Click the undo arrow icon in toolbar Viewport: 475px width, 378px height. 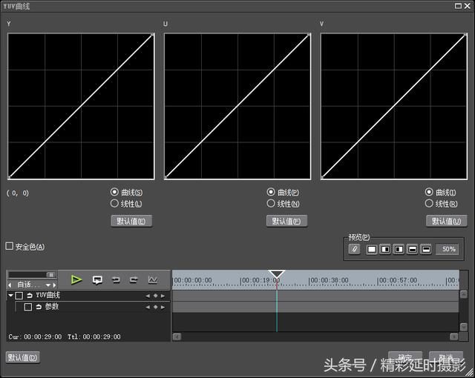[116, 279]
